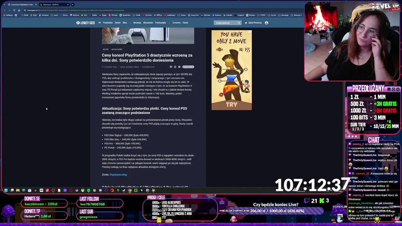
Task: Expand the work bookmarks folder
Action: [x=54, y=15]
